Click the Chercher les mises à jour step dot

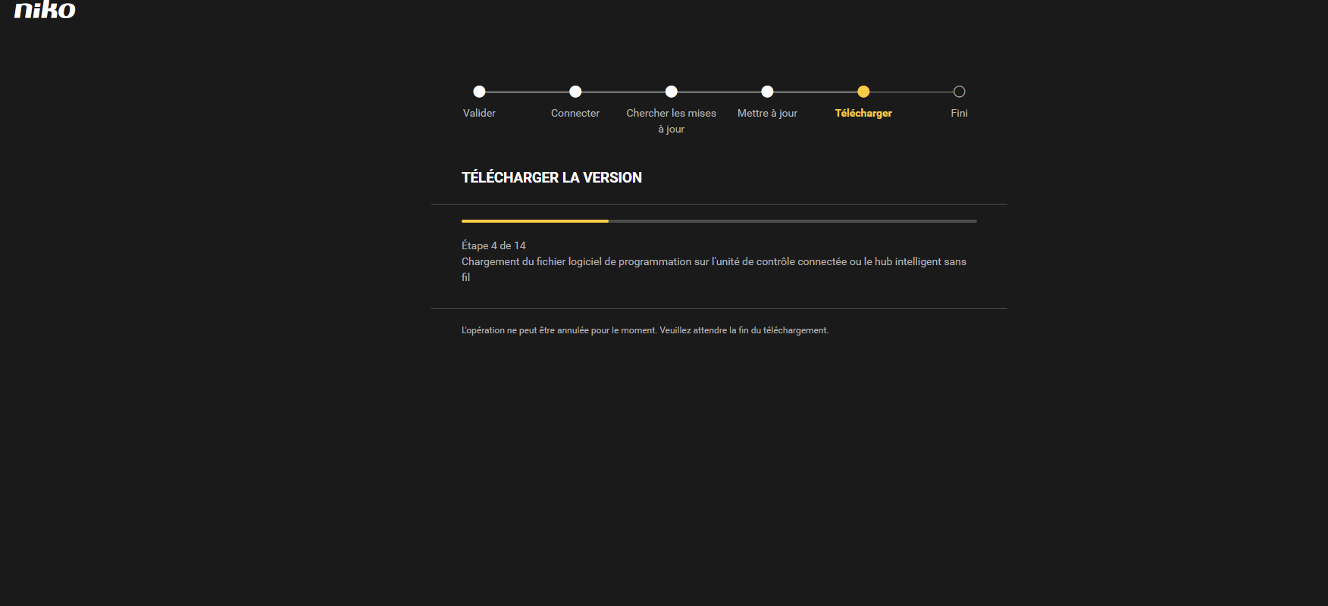tap(672, 92)
